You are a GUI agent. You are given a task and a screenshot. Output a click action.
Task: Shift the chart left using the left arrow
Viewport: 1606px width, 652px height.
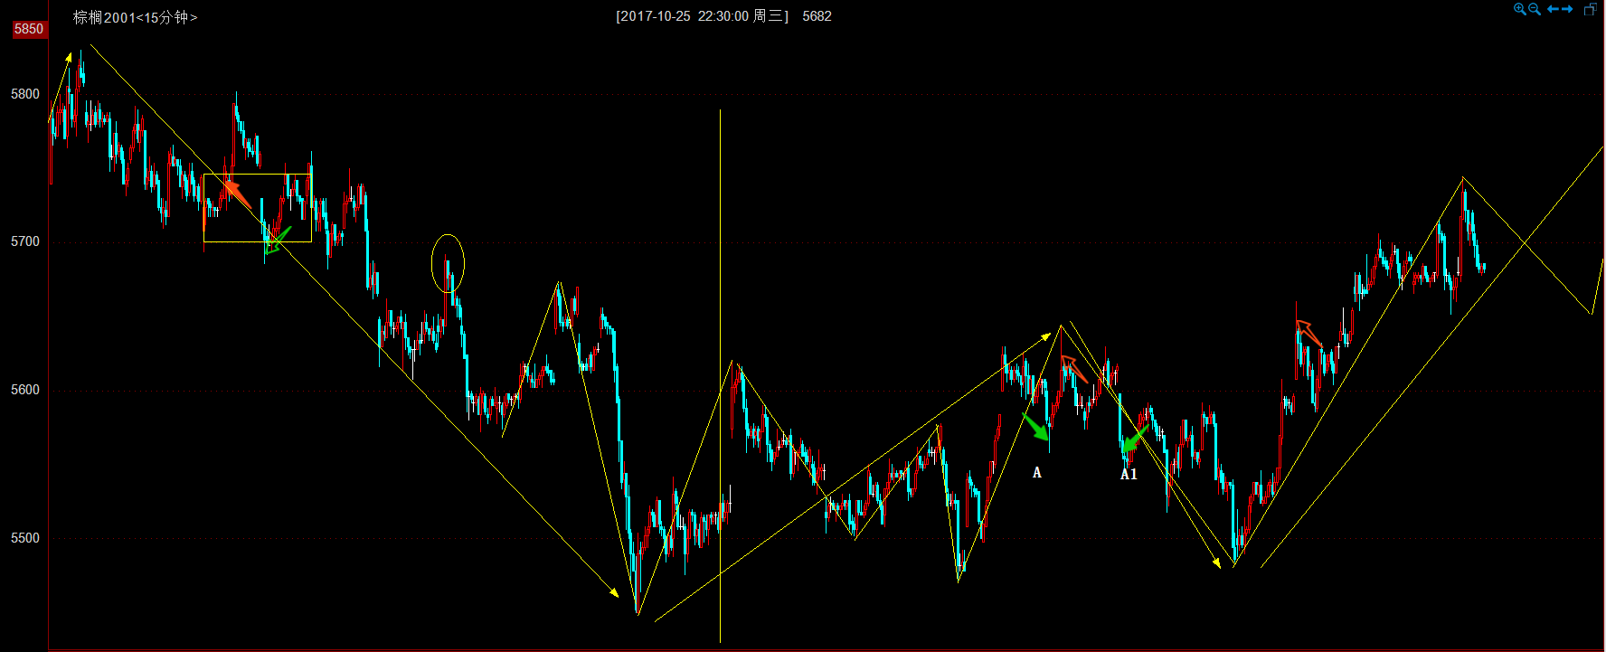click(x=1553, y=9)
